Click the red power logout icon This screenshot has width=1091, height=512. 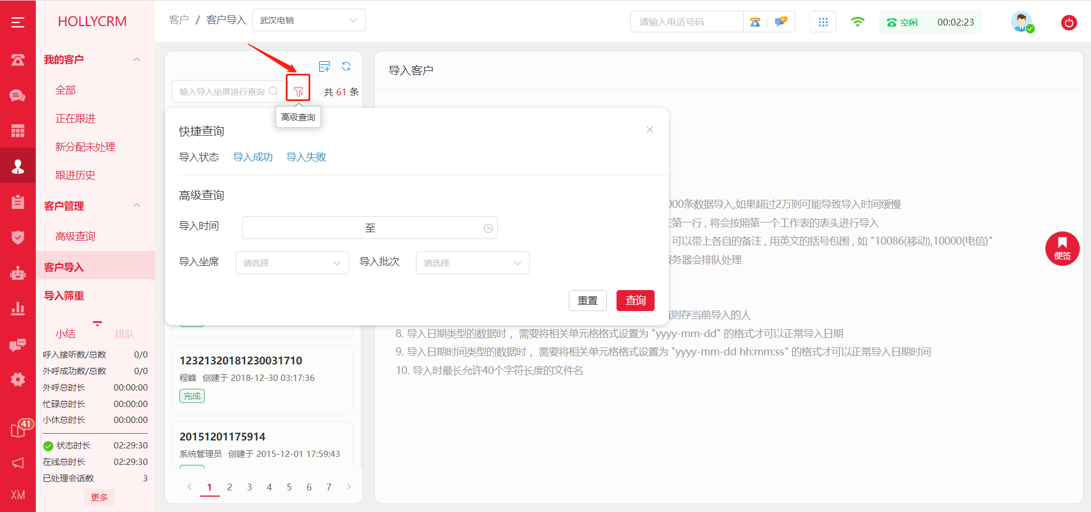click(1069, 23)
